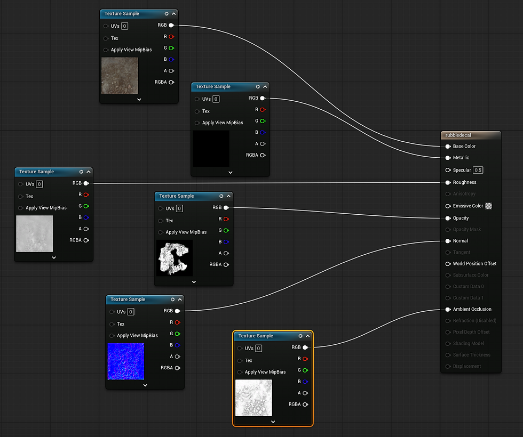Click RGBA pin on brown rubble Texture Sample

[x=171, y=82]
